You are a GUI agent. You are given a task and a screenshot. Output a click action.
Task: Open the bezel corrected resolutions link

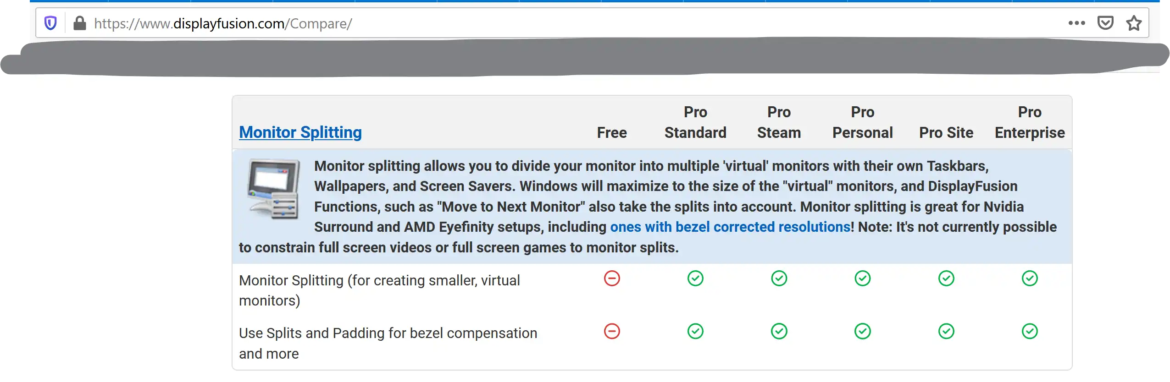coord(728,227)
